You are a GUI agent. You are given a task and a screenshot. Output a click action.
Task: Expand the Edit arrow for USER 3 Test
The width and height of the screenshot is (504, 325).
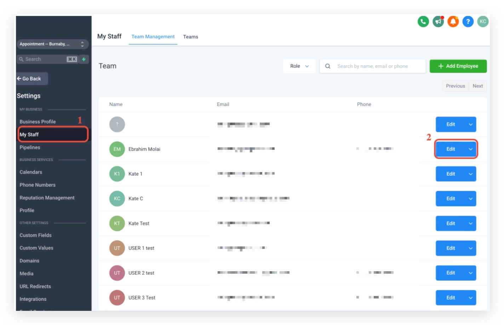471,298
